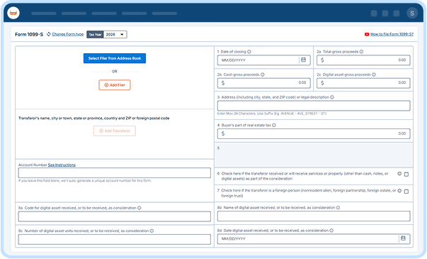Show info for 8d date digital asset received

tap(331, 231)
